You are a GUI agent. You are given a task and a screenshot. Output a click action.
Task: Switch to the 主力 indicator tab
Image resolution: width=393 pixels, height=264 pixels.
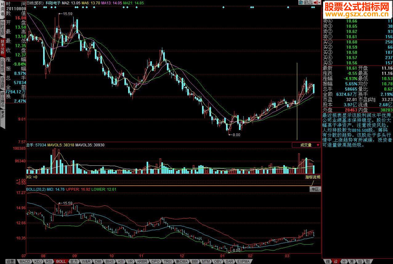point(74,262)
